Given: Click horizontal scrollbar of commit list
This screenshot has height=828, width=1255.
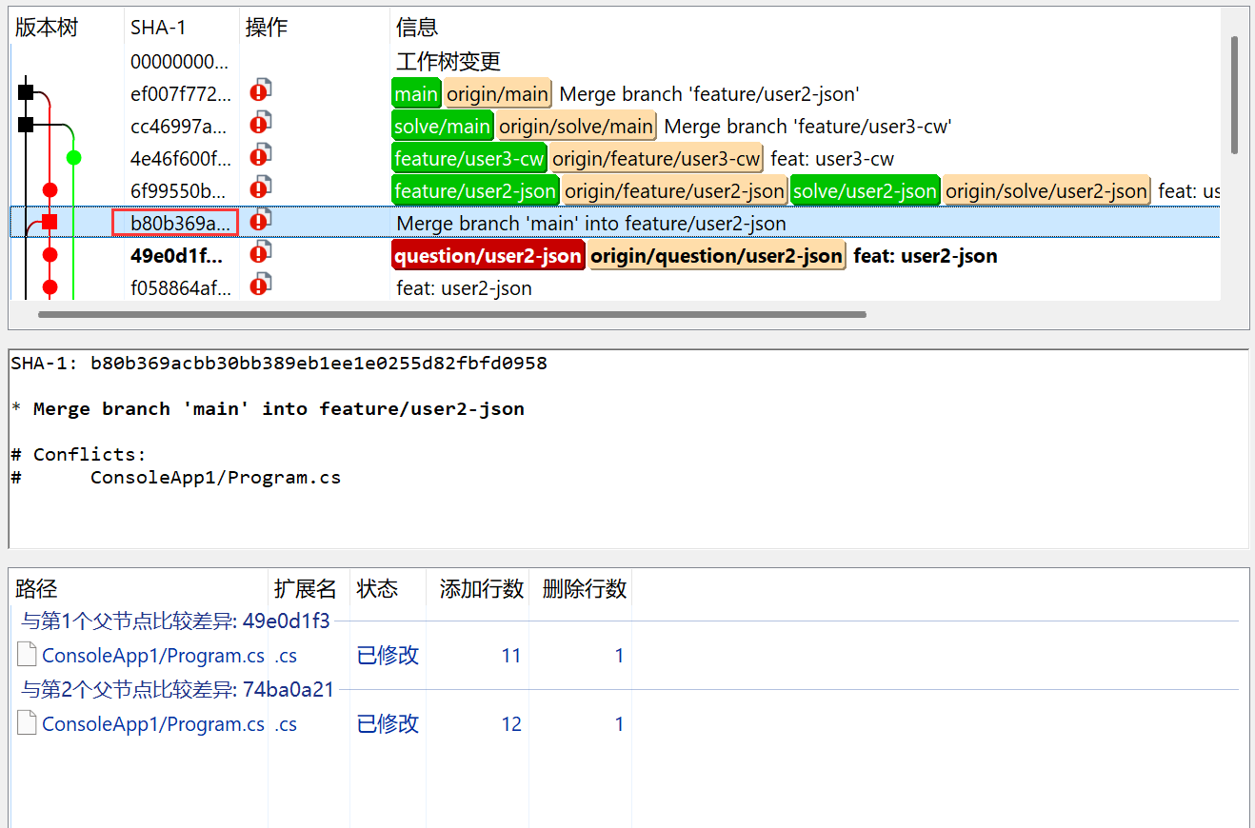Looking at the screenshot, I should 452,313.
